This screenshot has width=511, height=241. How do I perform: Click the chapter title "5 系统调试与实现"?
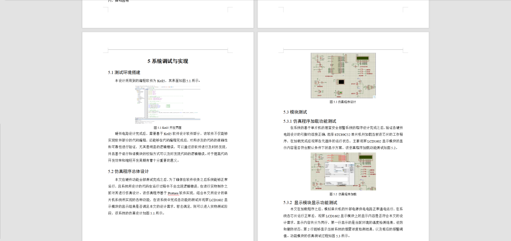coord(168,61)
